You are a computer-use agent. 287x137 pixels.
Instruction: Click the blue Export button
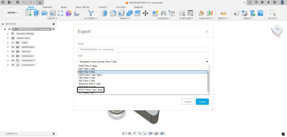pos(202,102)
